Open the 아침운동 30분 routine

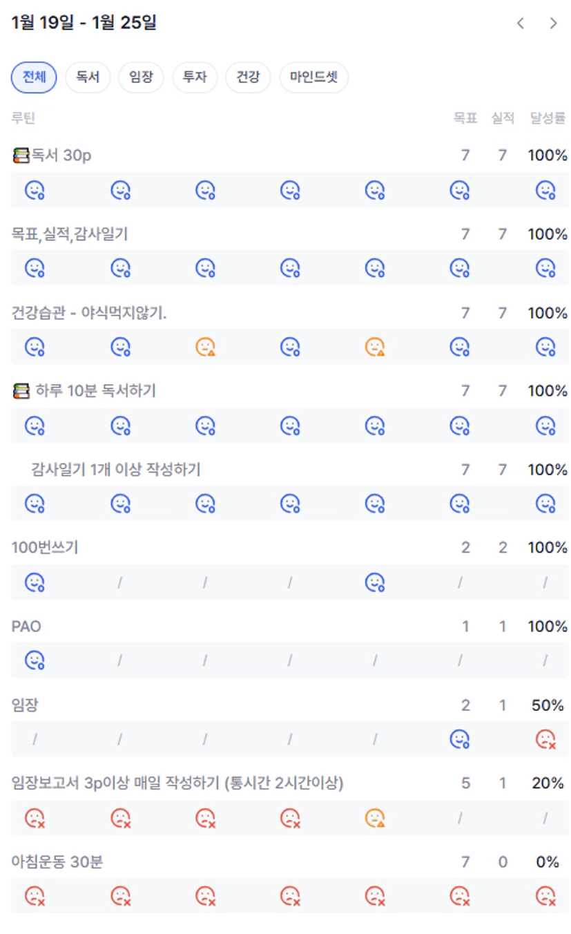pyautogui.click(x=57, y=861)
